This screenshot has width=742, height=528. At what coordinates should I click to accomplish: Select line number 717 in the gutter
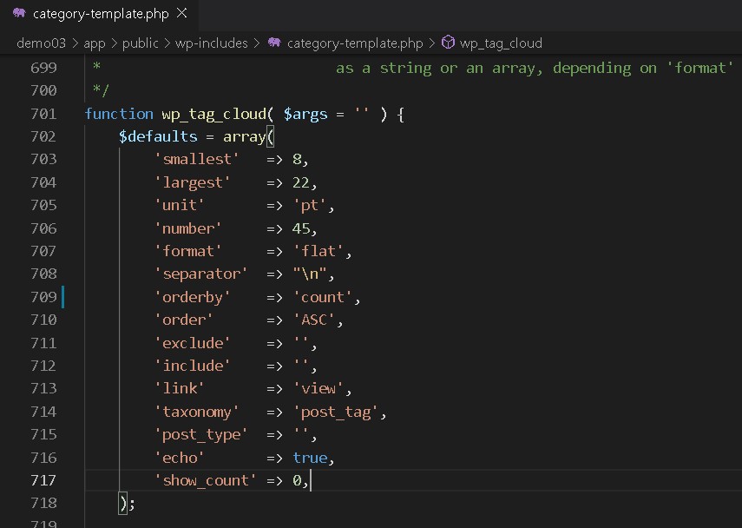tap(43, 480)
